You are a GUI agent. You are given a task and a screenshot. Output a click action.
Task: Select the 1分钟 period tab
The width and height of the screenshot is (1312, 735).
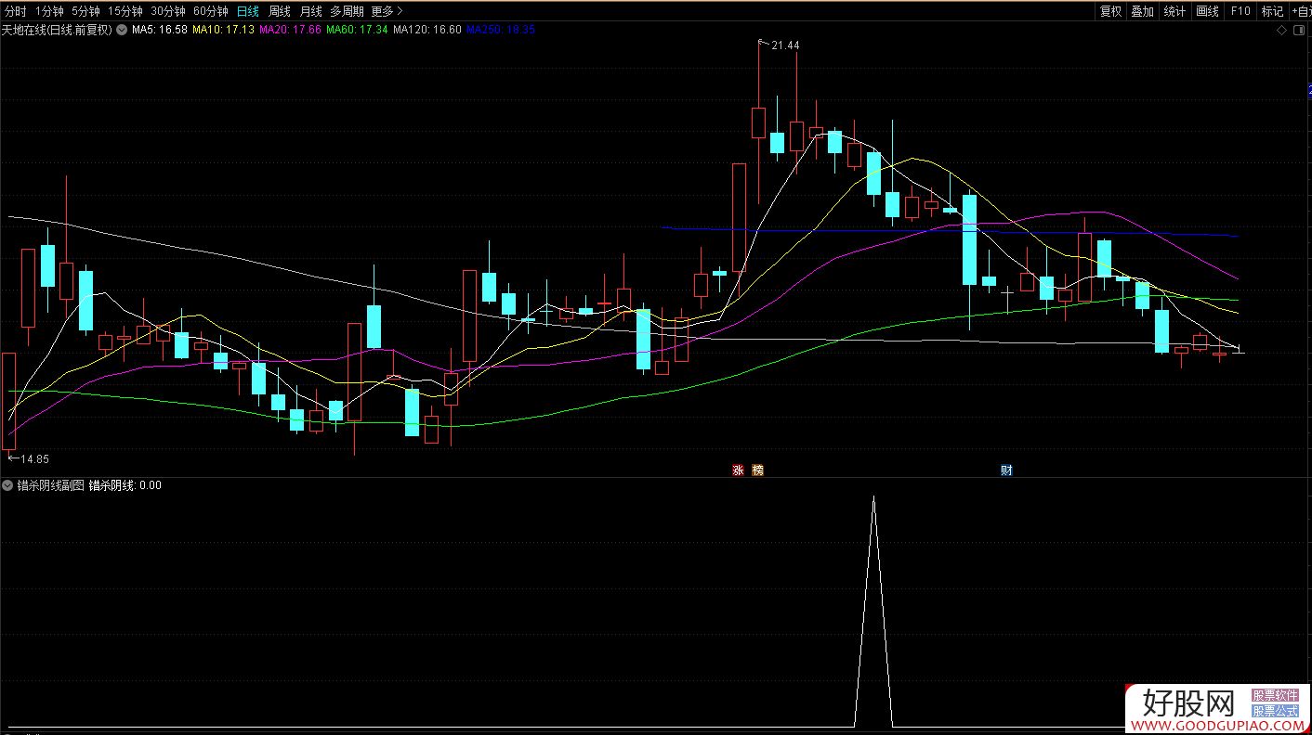[x=49, y=11]
